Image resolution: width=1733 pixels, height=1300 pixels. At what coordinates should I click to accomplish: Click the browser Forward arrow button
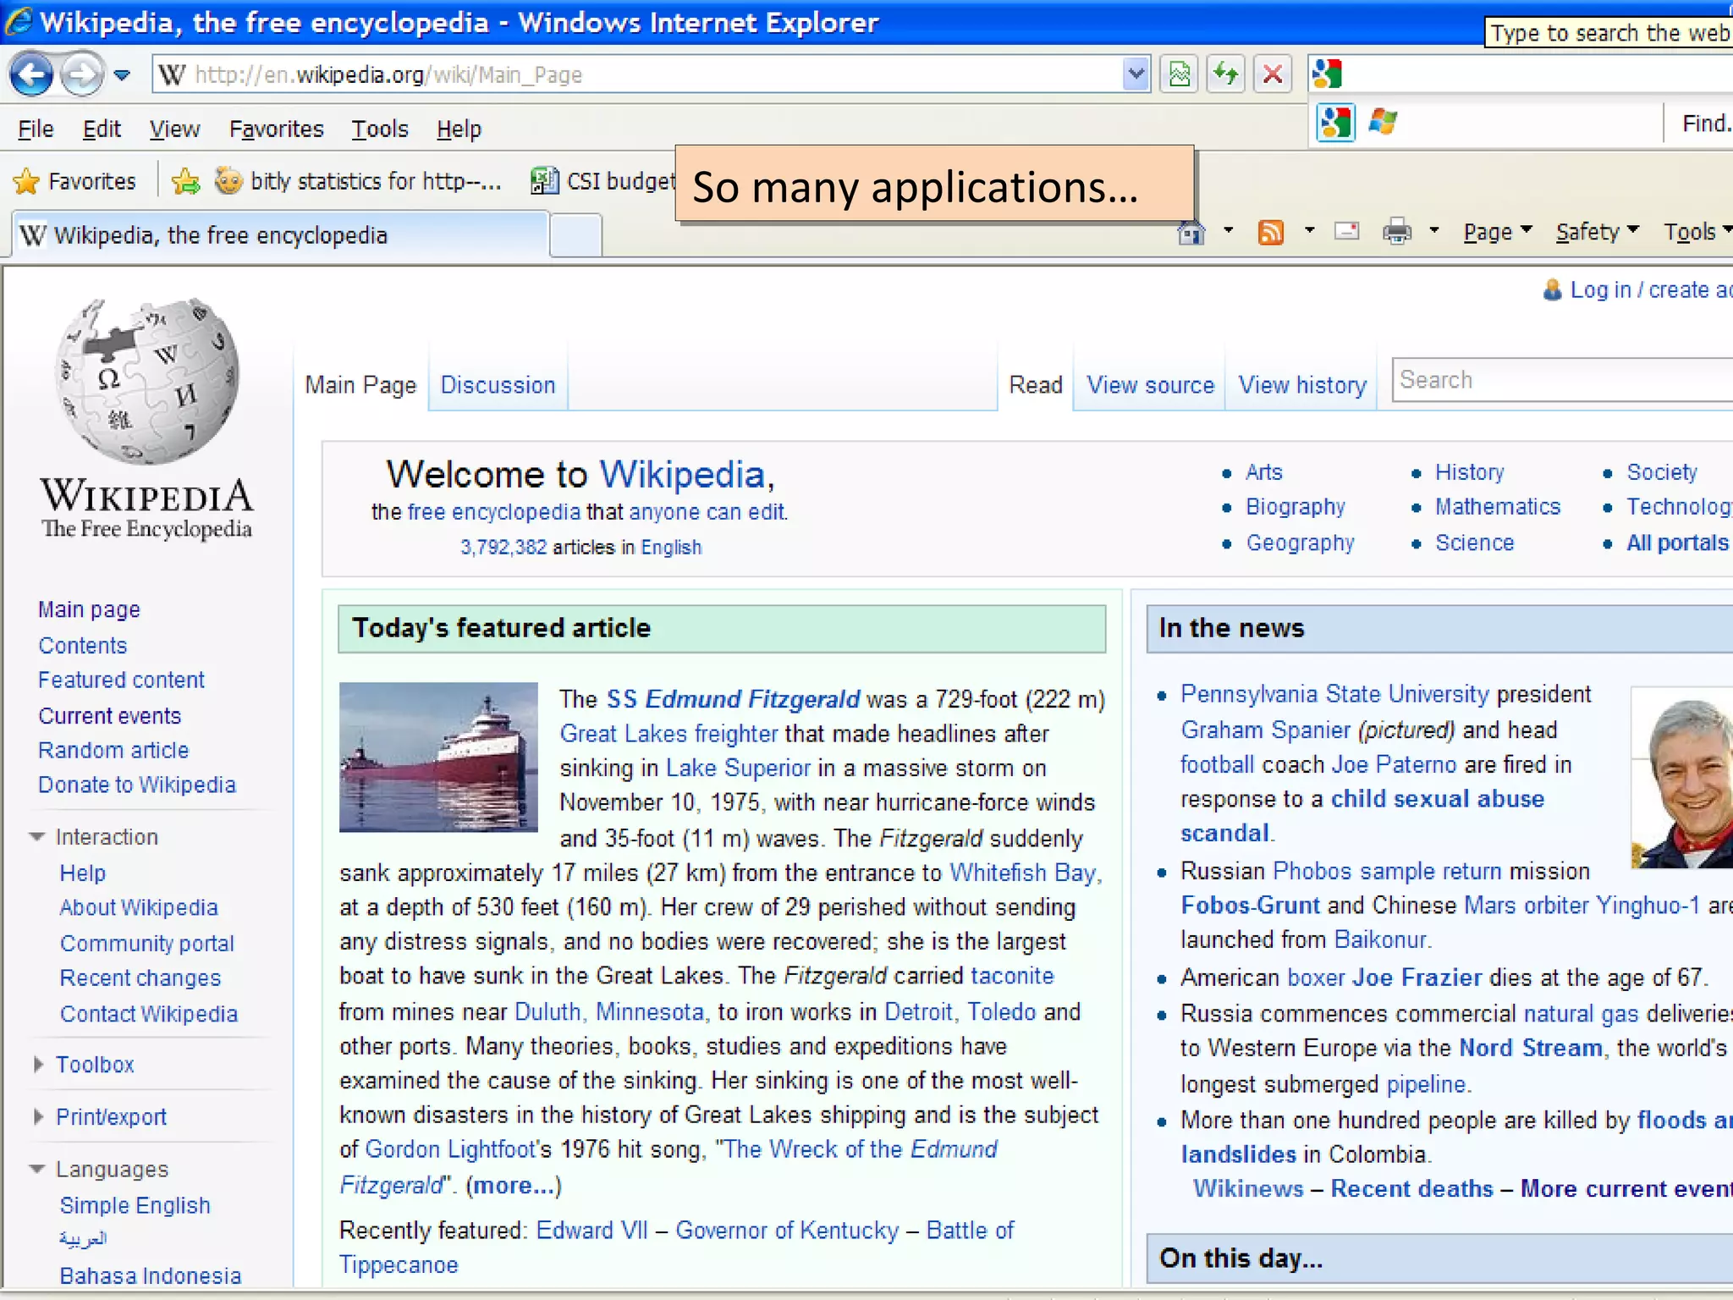[x=82, y=74]
